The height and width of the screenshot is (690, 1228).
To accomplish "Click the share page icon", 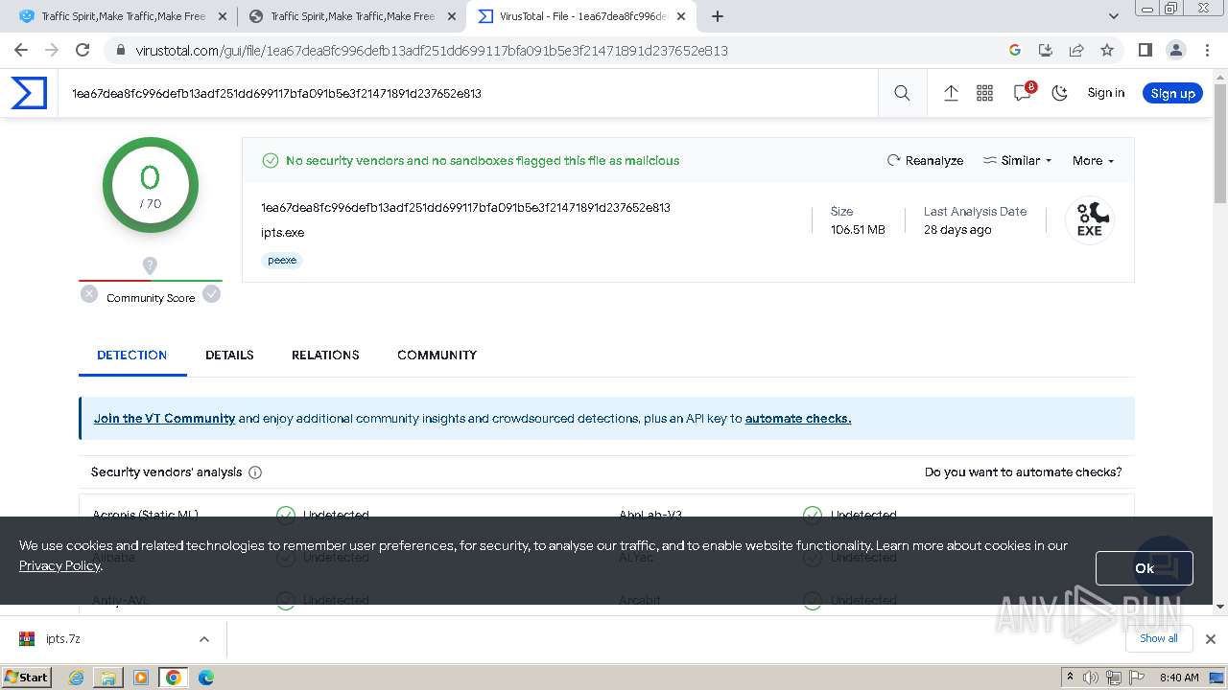I will coord(1076,50).
